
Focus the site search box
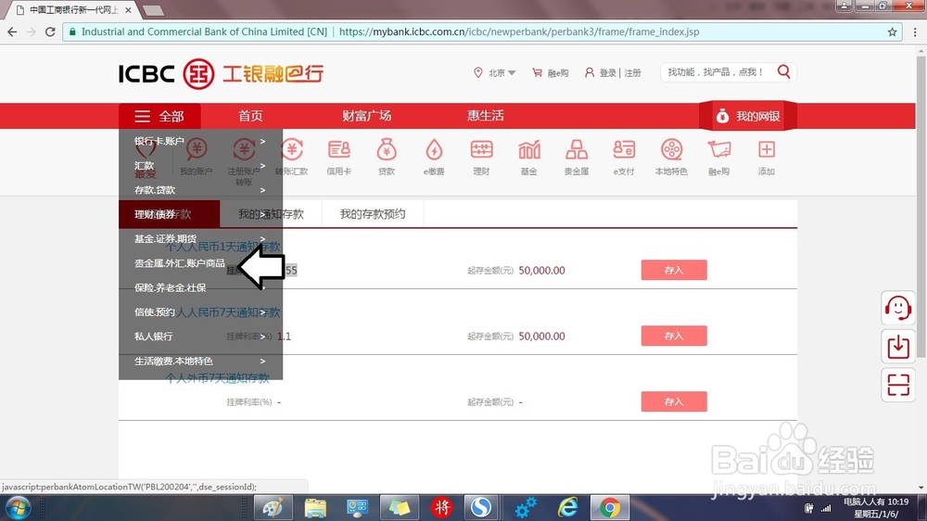coord(717,72)
